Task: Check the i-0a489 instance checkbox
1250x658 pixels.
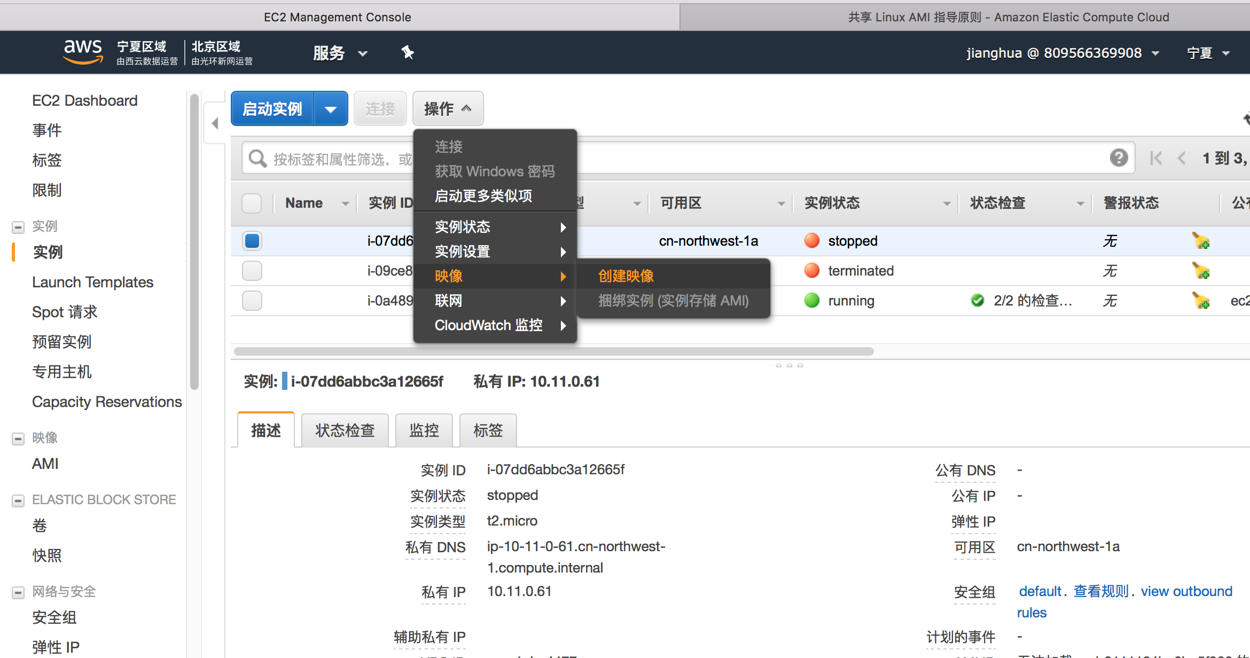Action: [x=252, y=301]
